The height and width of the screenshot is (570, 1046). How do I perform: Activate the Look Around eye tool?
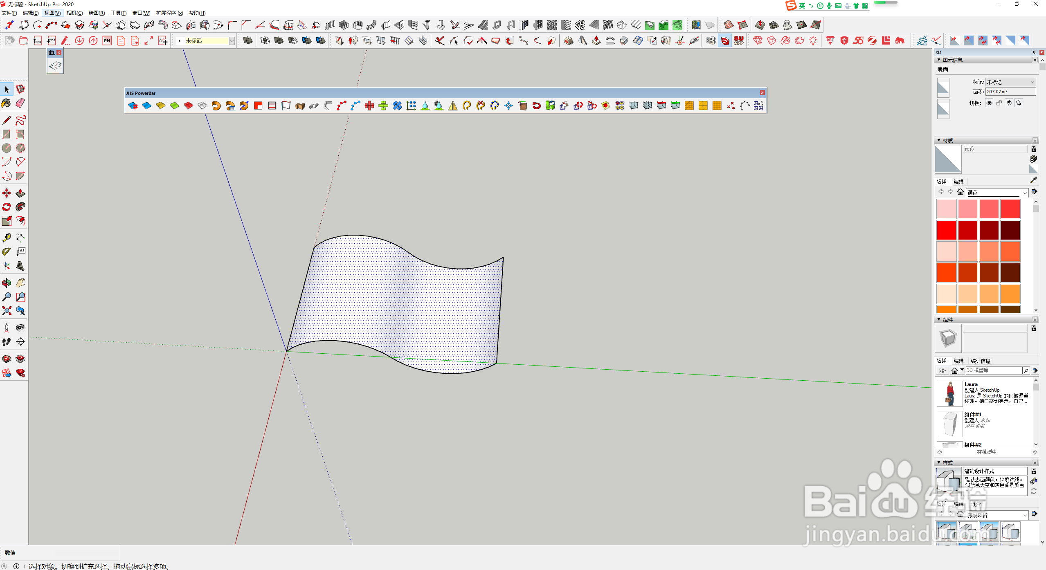[20, 328]
